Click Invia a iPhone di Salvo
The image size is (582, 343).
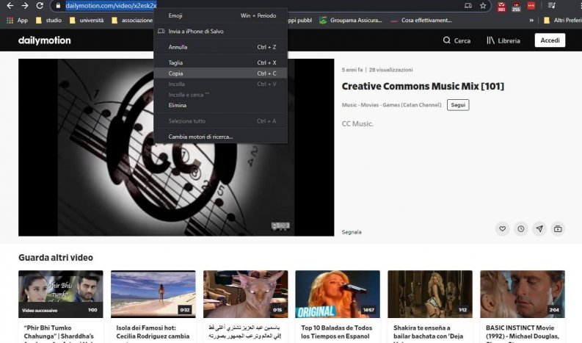pyautogui.click(x=196, y=32)
